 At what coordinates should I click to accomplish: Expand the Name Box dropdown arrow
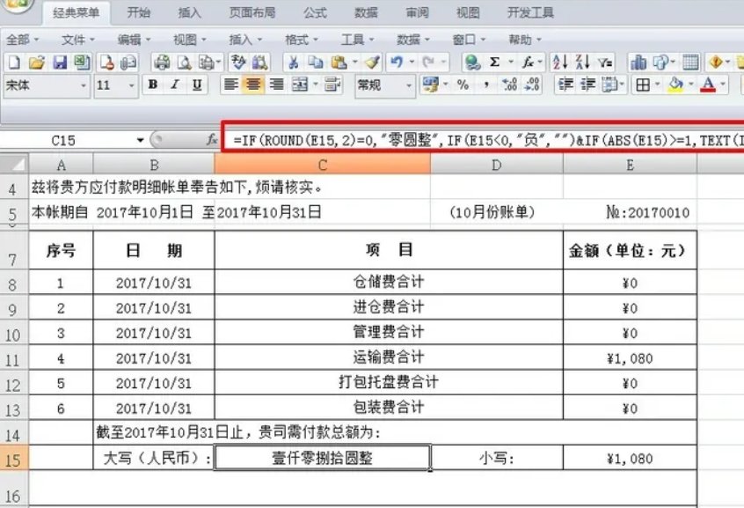click(140, 140)
